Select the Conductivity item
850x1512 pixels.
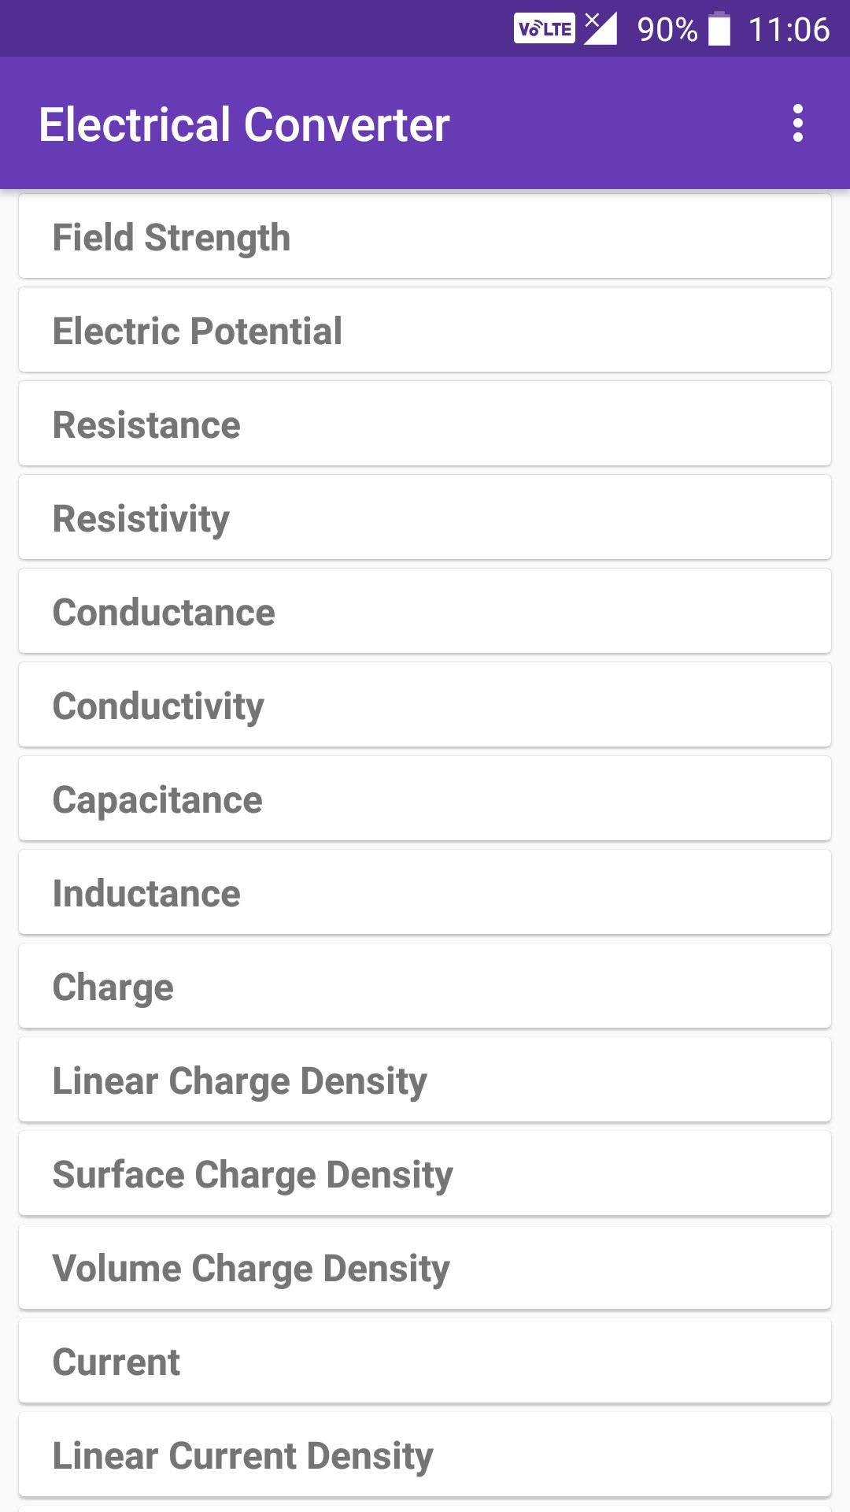point(425,705)
